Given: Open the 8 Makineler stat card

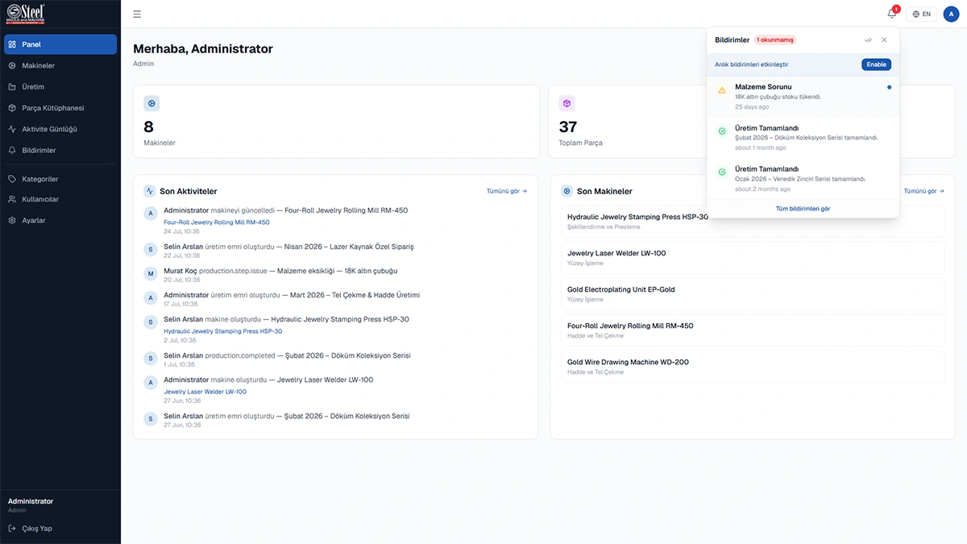Looking at the screenshot, I should 336,122.
